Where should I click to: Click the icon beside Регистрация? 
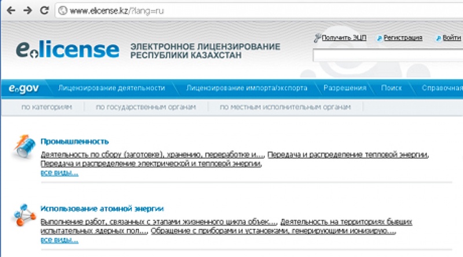point(380,38)
